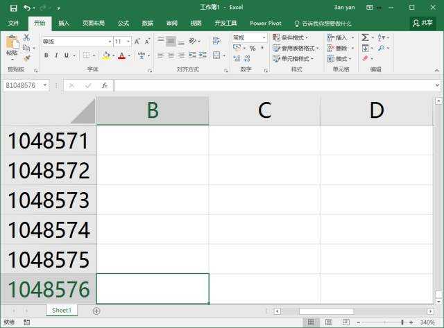Click the Format Painter brush icon
444x328 pixels.
coord(26,58)
